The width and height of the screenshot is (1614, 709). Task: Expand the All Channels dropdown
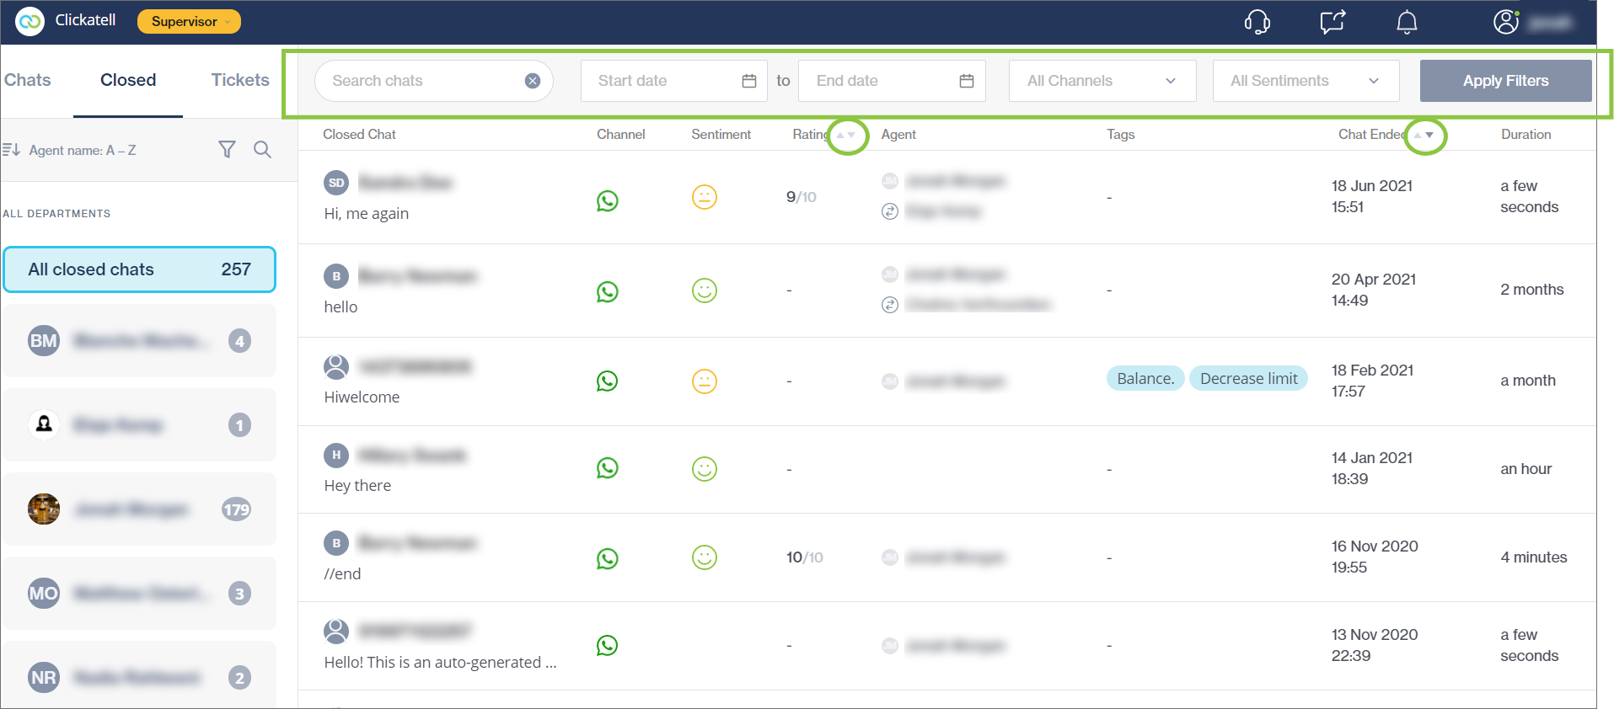pos(1102,81)
